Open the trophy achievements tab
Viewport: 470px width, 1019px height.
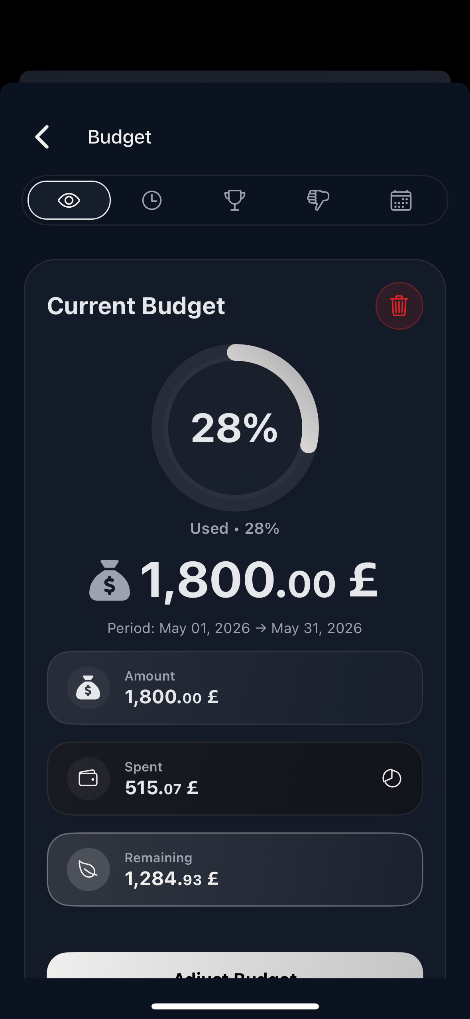[x=235, y=200]
